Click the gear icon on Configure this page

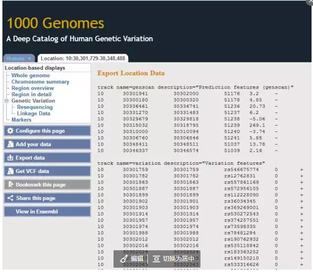click(10, 131)
